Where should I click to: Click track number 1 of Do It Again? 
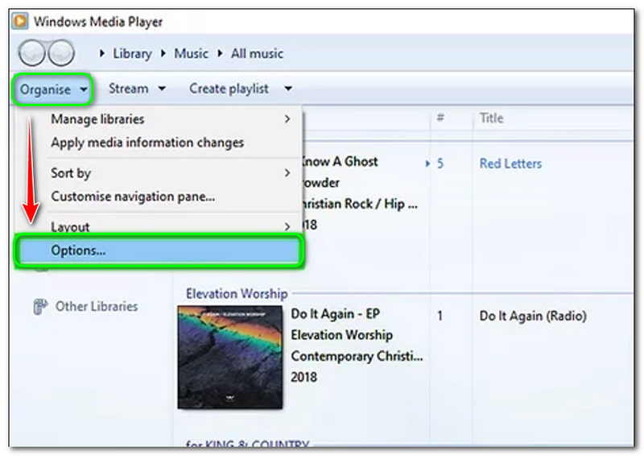(440, 316)
